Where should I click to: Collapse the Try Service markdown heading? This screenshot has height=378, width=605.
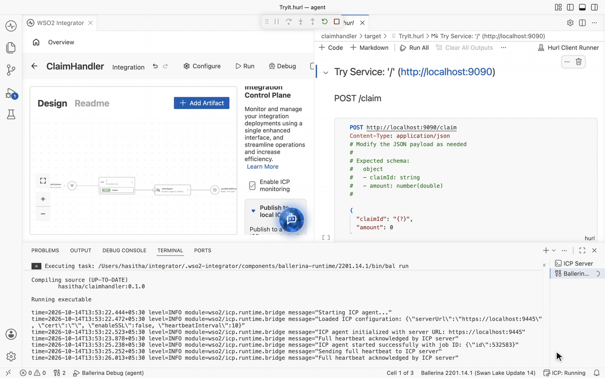coord(326,73)
